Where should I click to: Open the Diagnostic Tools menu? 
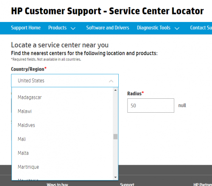click(153, 28)
